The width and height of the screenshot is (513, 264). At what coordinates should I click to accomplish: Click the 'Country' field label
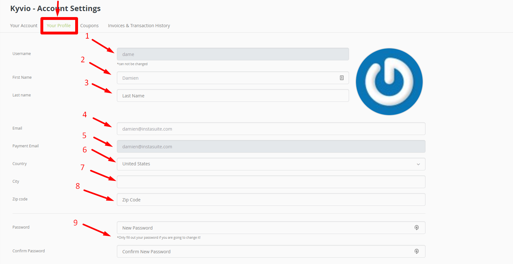[20, 164]
